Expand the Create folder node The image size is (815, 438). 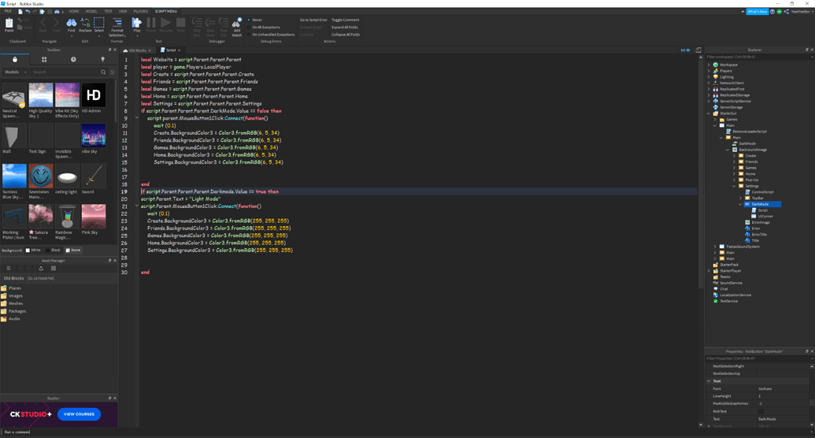pos(734,155)
